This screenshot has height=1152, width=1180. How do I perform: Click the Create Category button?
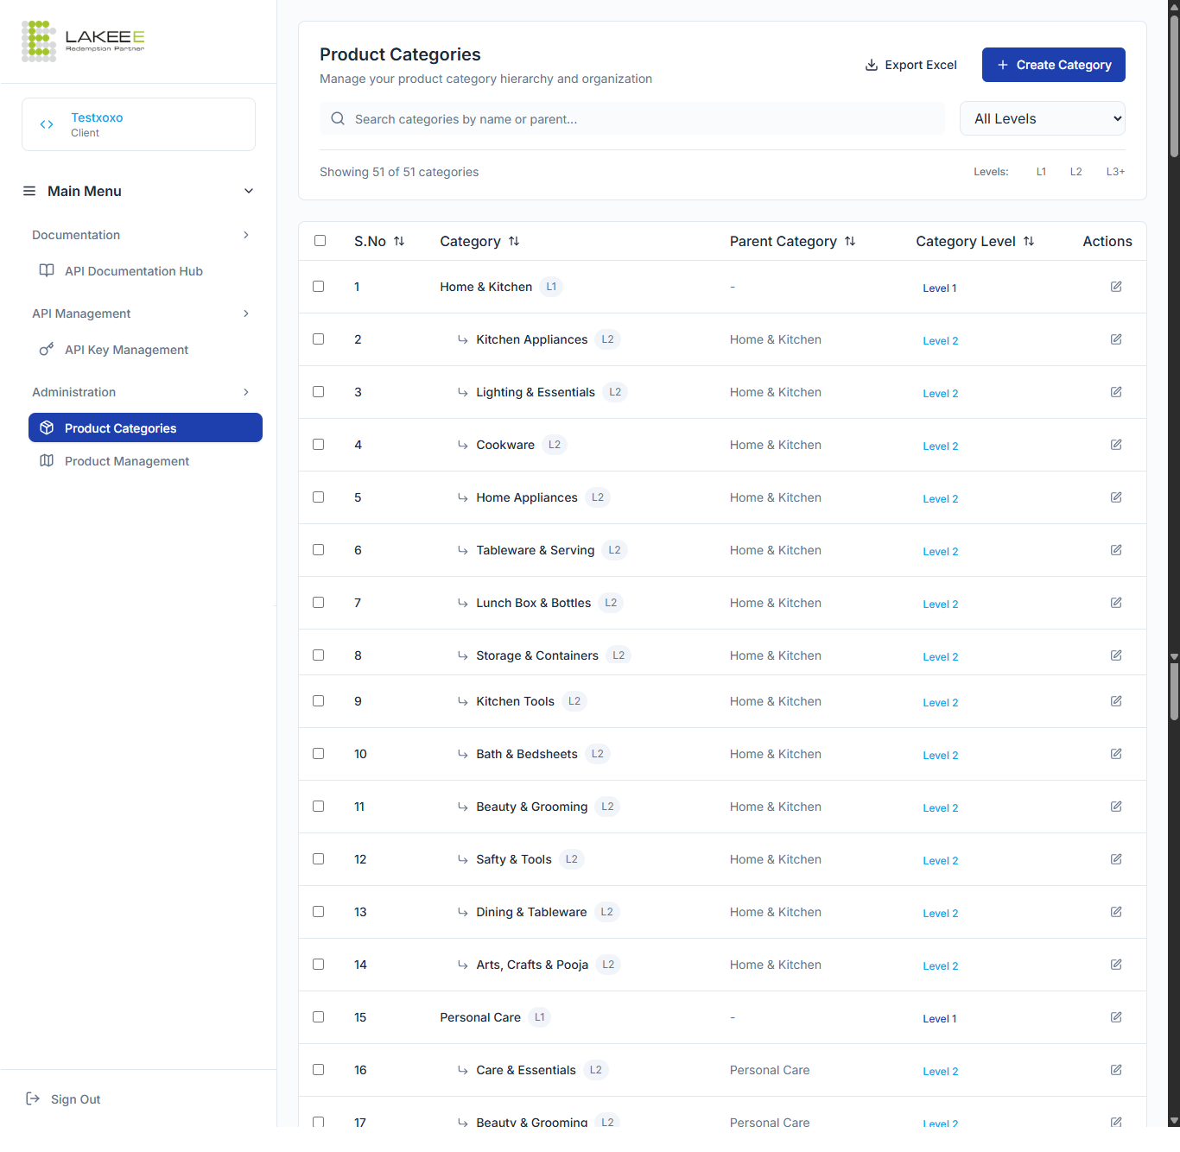click(x=1053, y=65)
